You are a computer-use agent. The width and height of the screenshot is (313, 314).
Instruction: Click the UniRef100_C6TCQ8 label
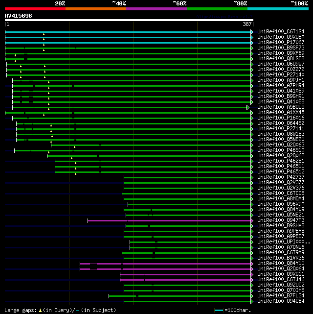(x=281, y=193)
